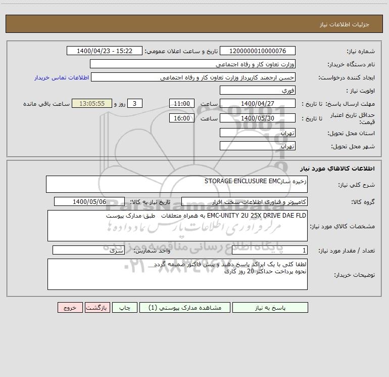Click the جزئیات اطلاعات نیاز header title
The width and height of the screenshot is (389, 377).
tap(345, 24)
